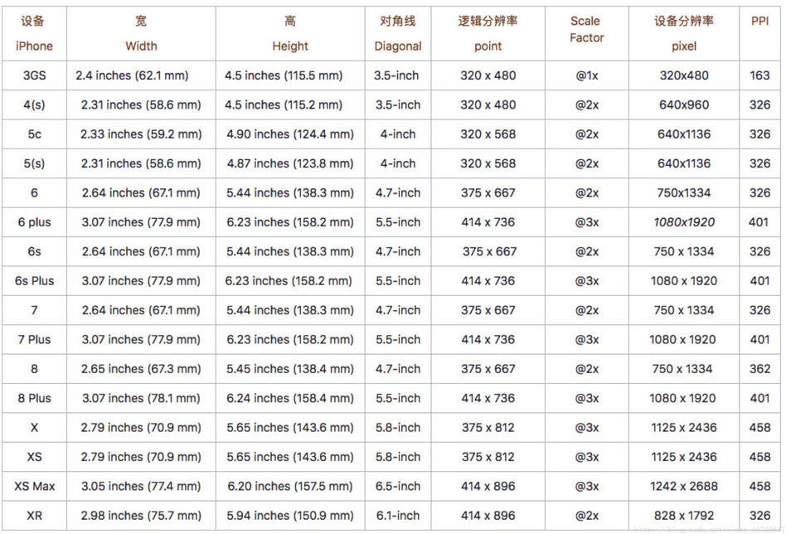Click '4.87 inches (123.8 mm)' cell
786x534 pixels.
click(x=290, y=163)
